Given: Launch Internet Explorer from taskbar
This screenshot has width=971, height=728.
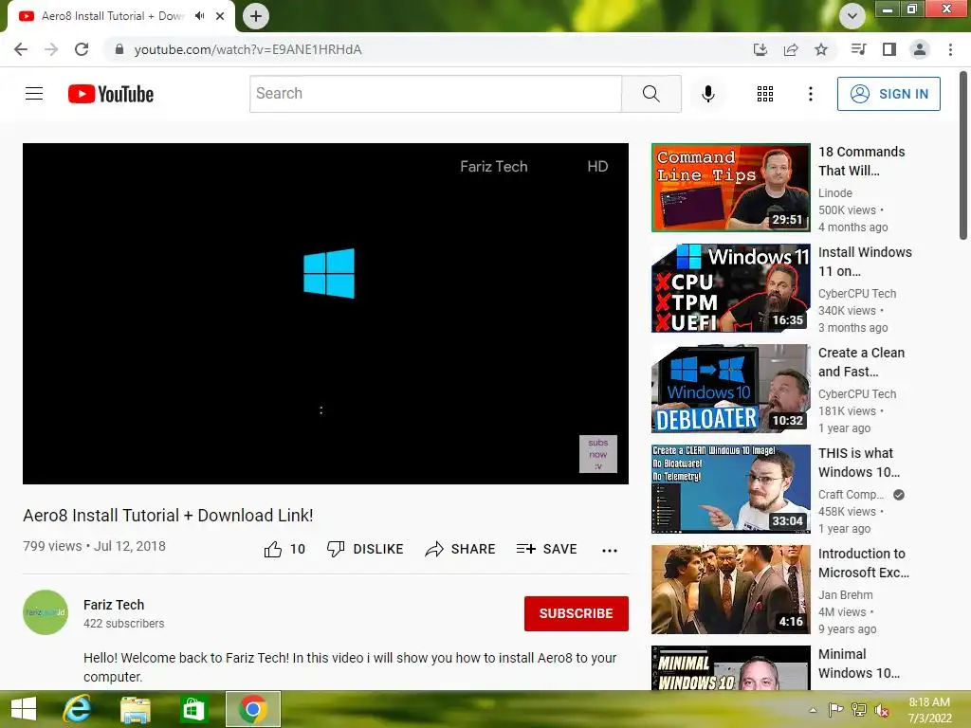Looking at the screenshot, I should 78,709.
